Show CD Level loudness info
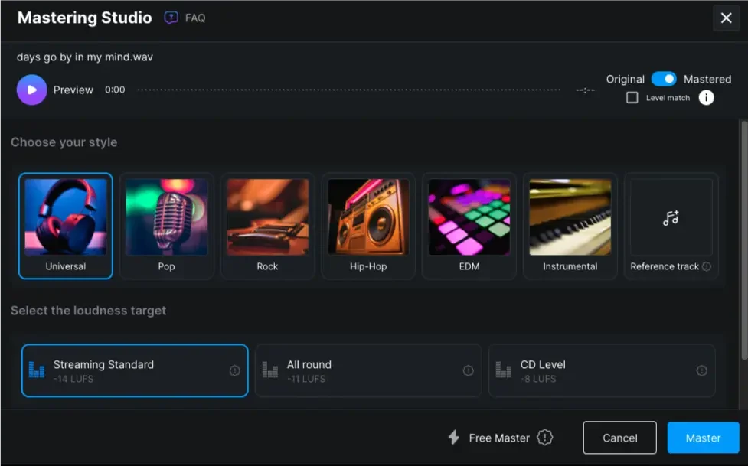This screenshot has width=748, height=466. [701, 370]
